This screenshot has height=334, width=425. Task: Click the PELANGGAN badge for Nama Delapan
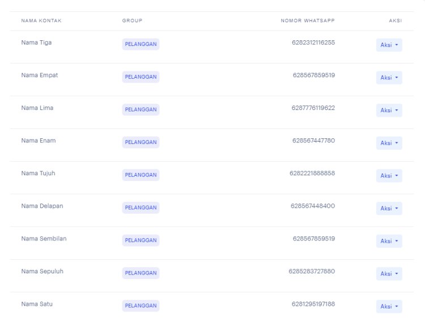[x=141, y=208]
